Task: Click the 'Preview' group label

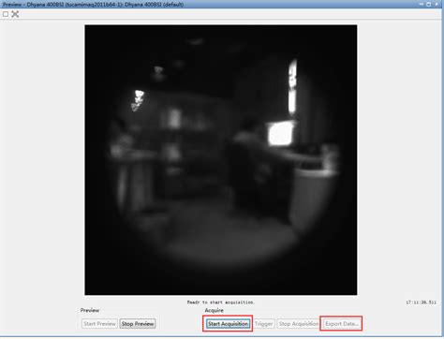Action: click(x=90, y=310)
